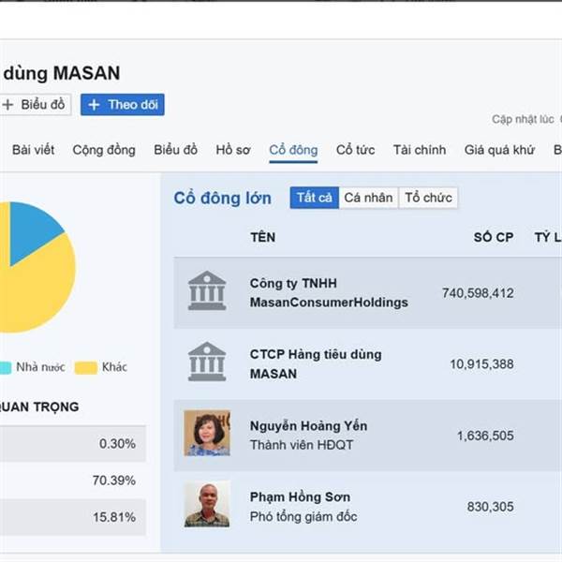This screenshot has width=562, height=562.
Task: Select the Cổ đông tab
Action: (x=293, y=150)
